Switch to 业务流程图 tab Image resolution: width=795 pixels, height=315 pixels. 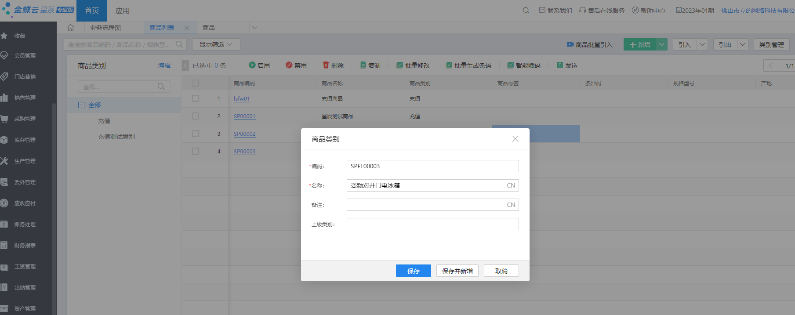[105, 28]
